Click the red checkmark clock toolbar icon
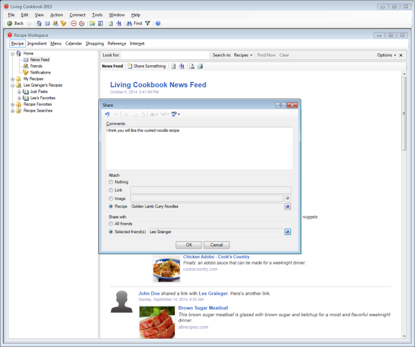415x347 pixels. click(82, 23)
